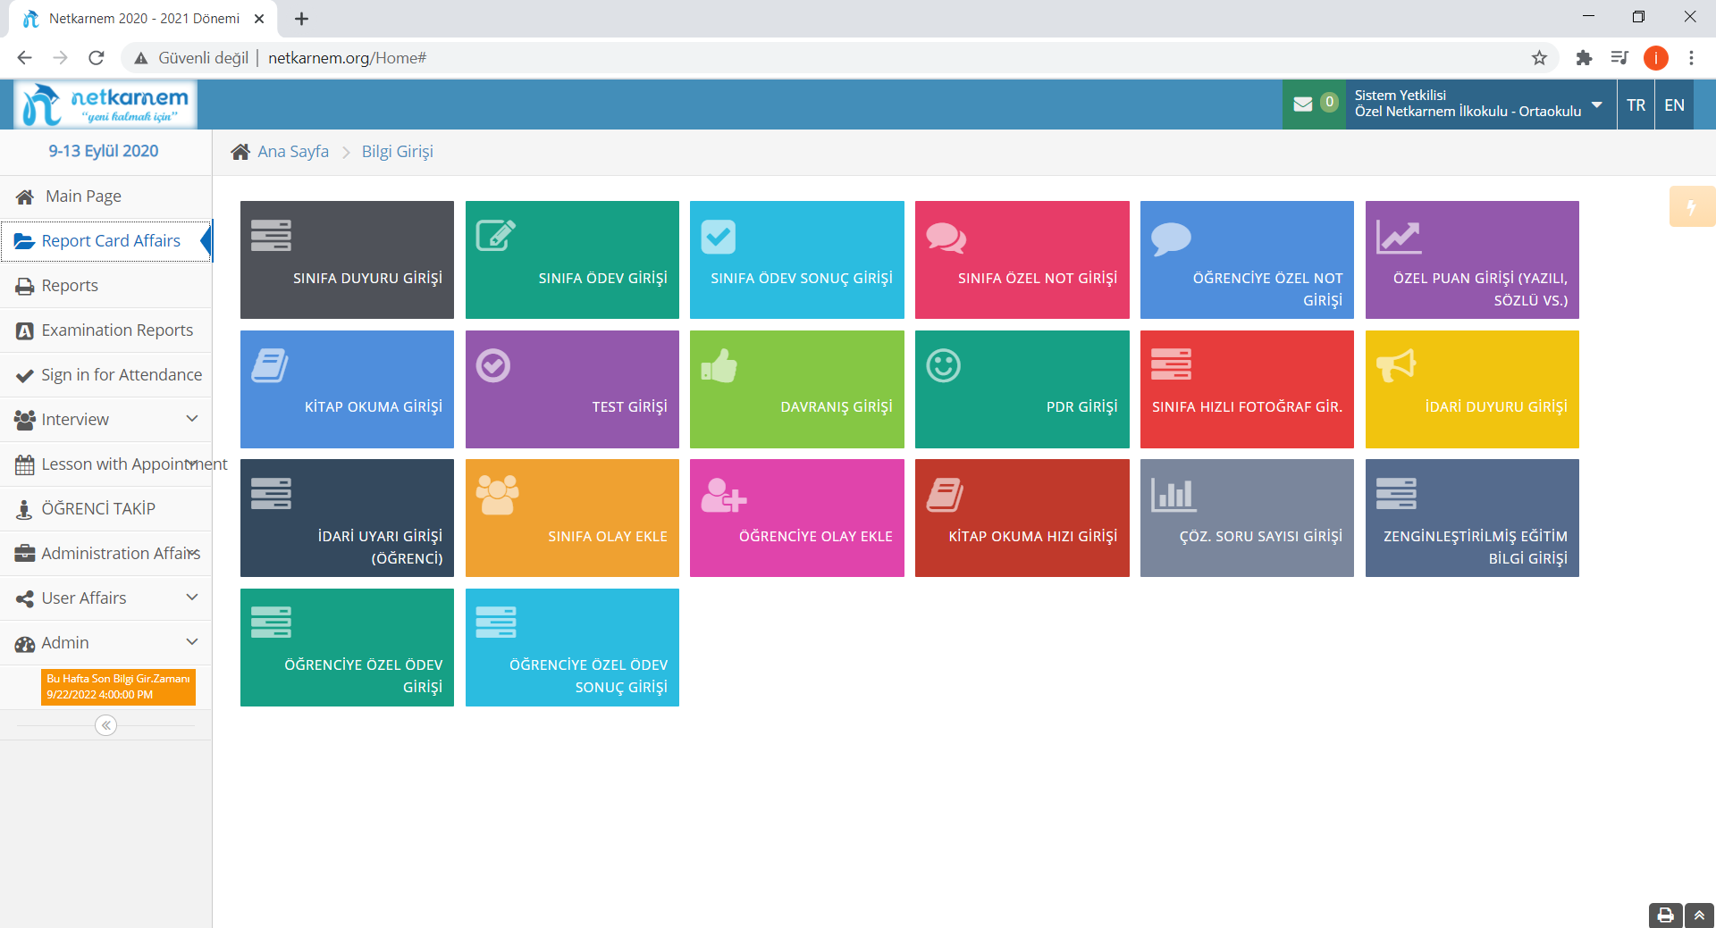This screenshot has width=1716, height=928.
Task: Bookmark this page with the star icon
Action: click(x=1539, y=58)
